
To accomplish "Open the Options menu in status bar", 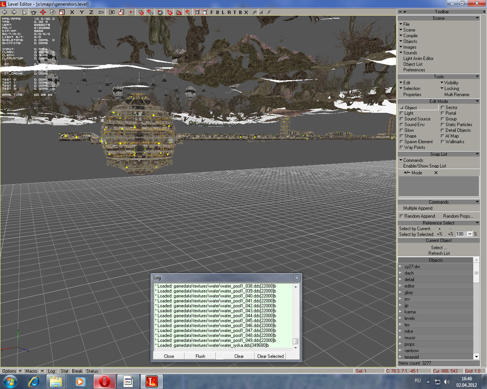I will point(10,371).
